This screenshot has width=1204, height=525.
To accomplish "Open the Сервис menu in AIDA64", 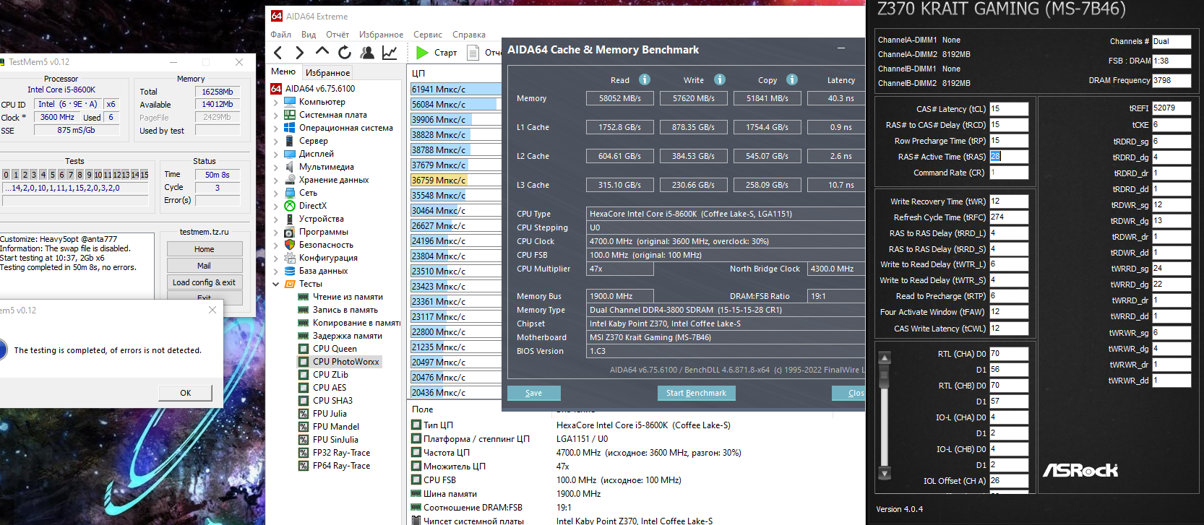I will pyautogui.click(x=428, y=35).
